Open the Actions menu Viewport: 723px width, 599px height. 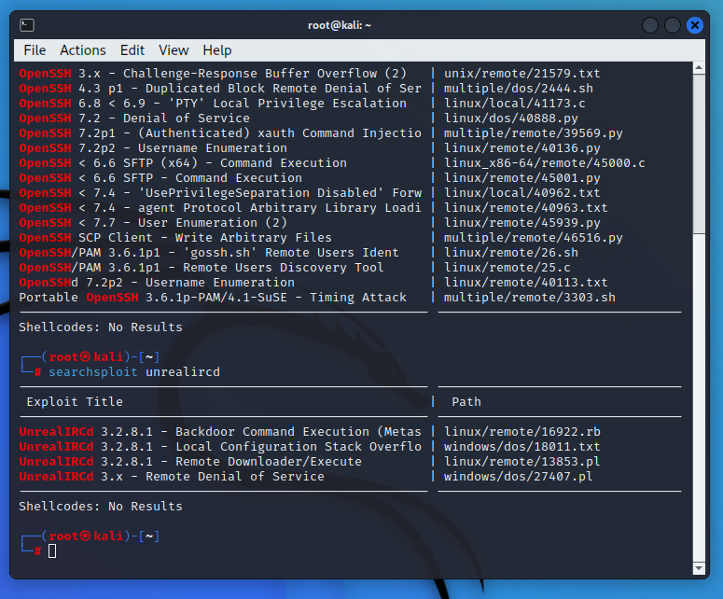[x=83, y=50]
